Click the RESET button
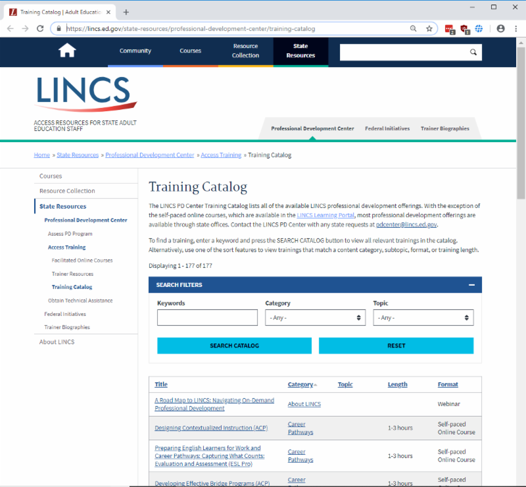 [x=396, y=345]
